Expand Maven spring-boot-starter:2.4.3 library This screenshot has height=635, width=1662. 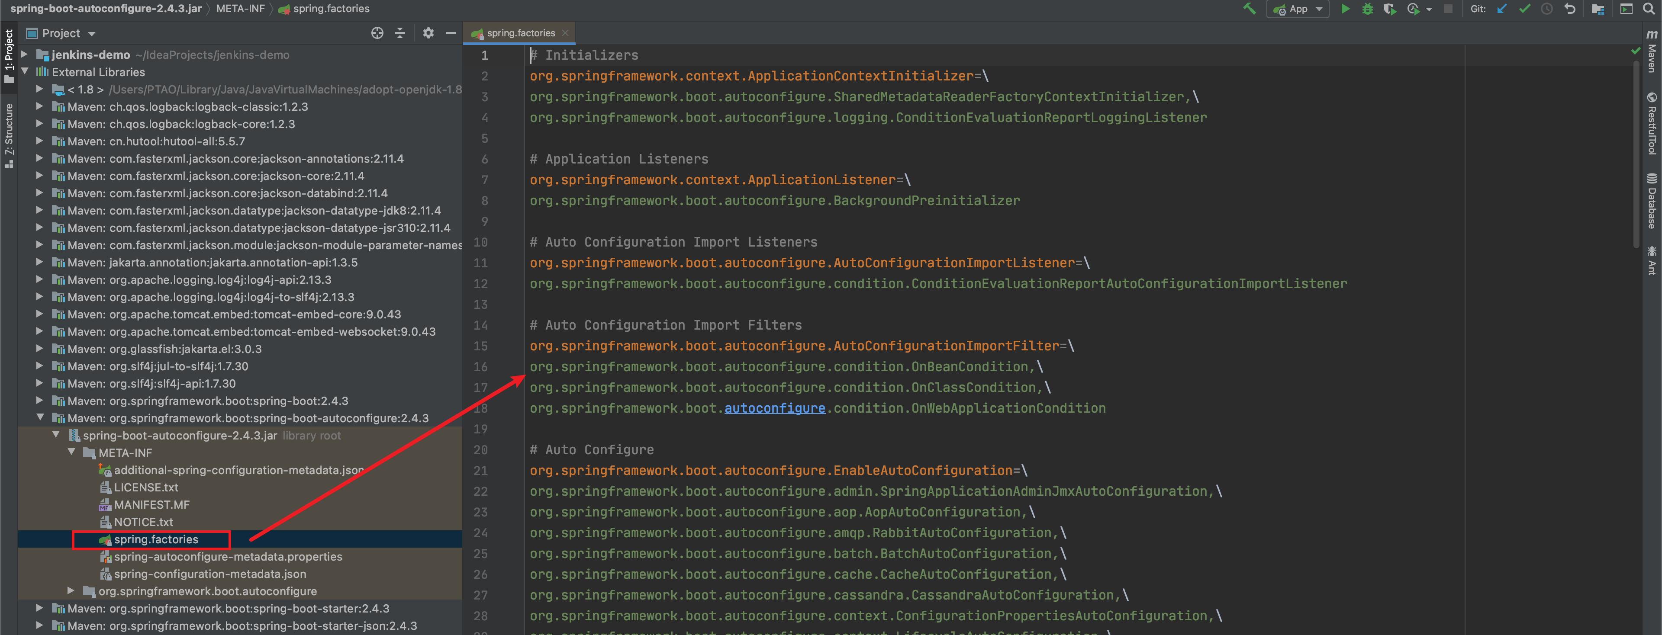(40, 609)
